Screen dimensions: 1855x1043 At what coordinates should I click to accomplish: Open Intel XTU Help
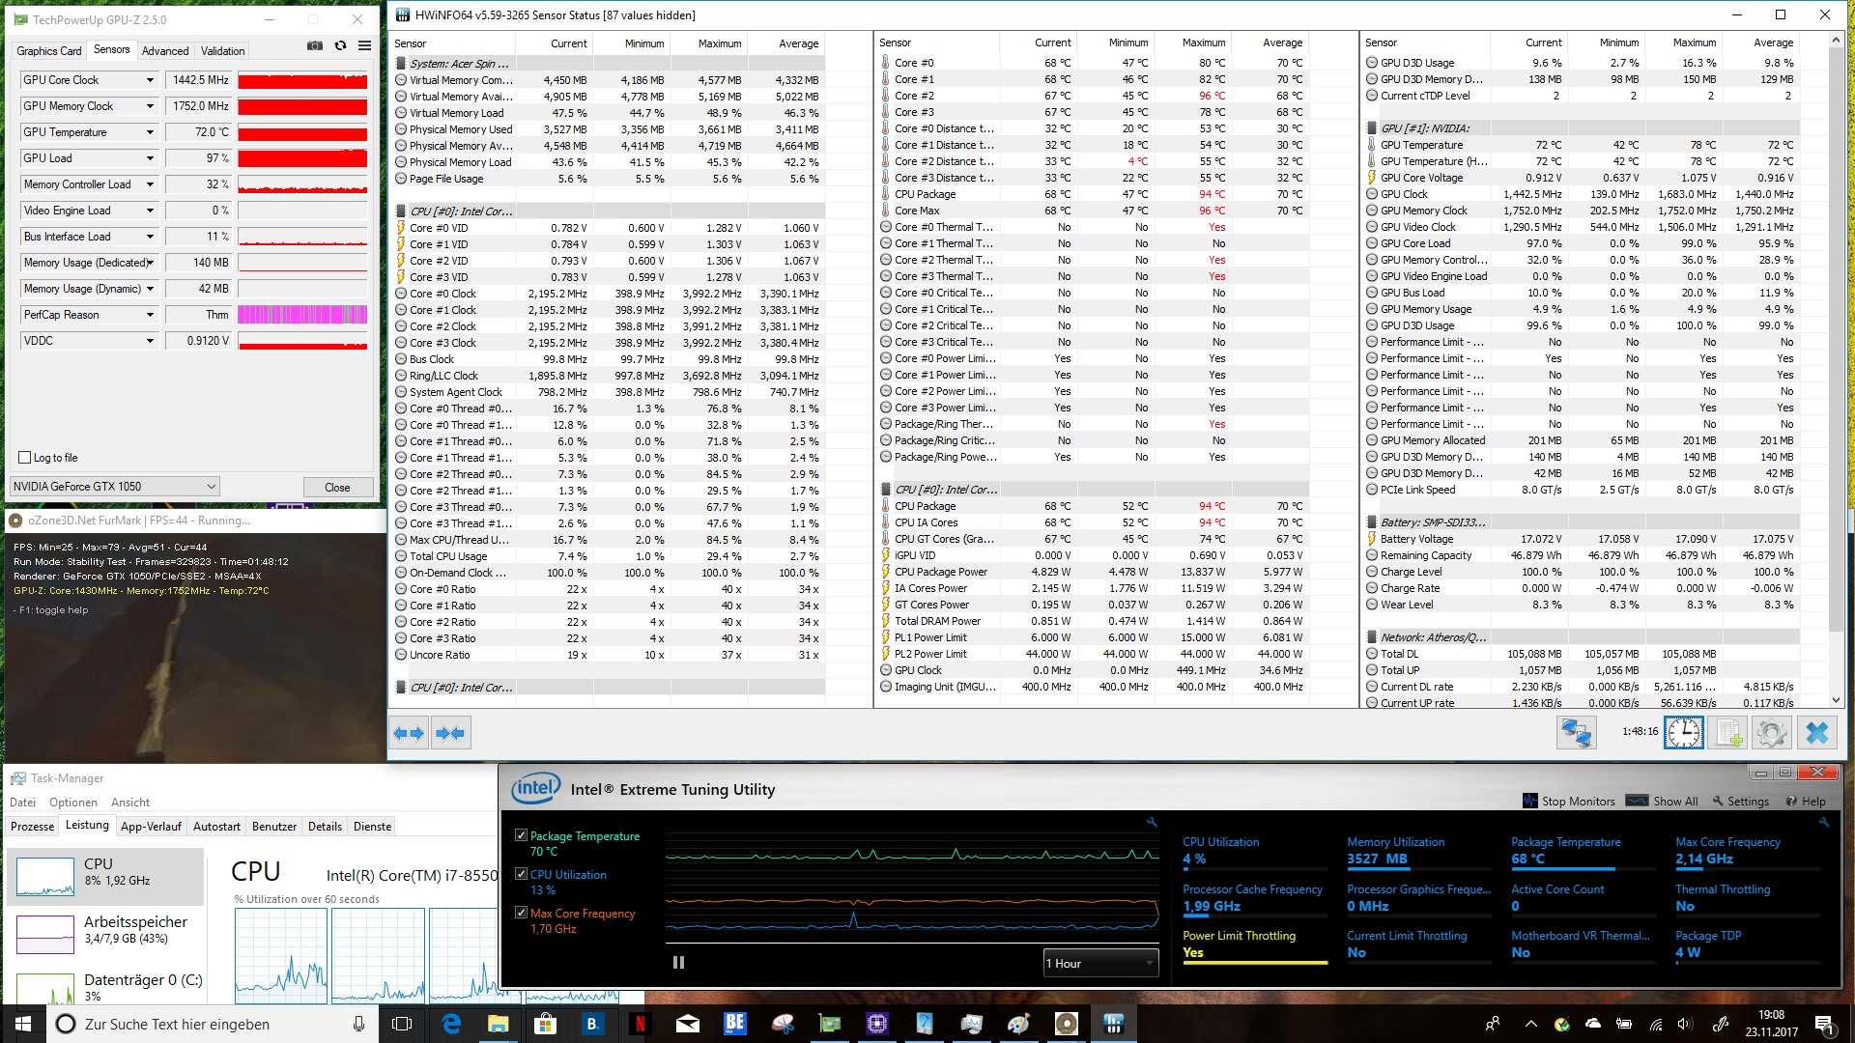point(1806,801)
